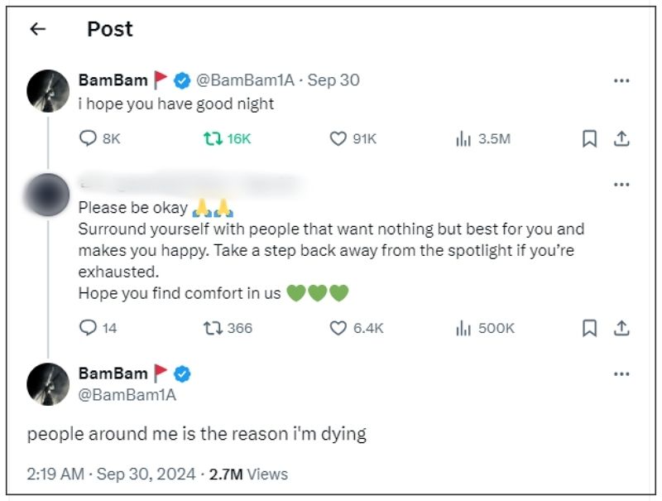Image resolution: width=662 pixels, height=501 pixels.
Task: Navigate back using the arrow
Action: point(36,29)
